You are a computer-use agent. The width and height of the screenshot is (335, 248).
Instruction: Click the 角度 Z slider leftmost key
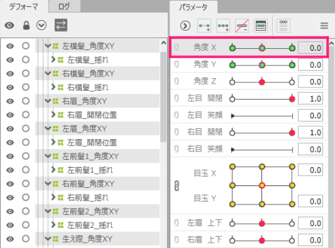pyautogui.click(x=232, y=82)
